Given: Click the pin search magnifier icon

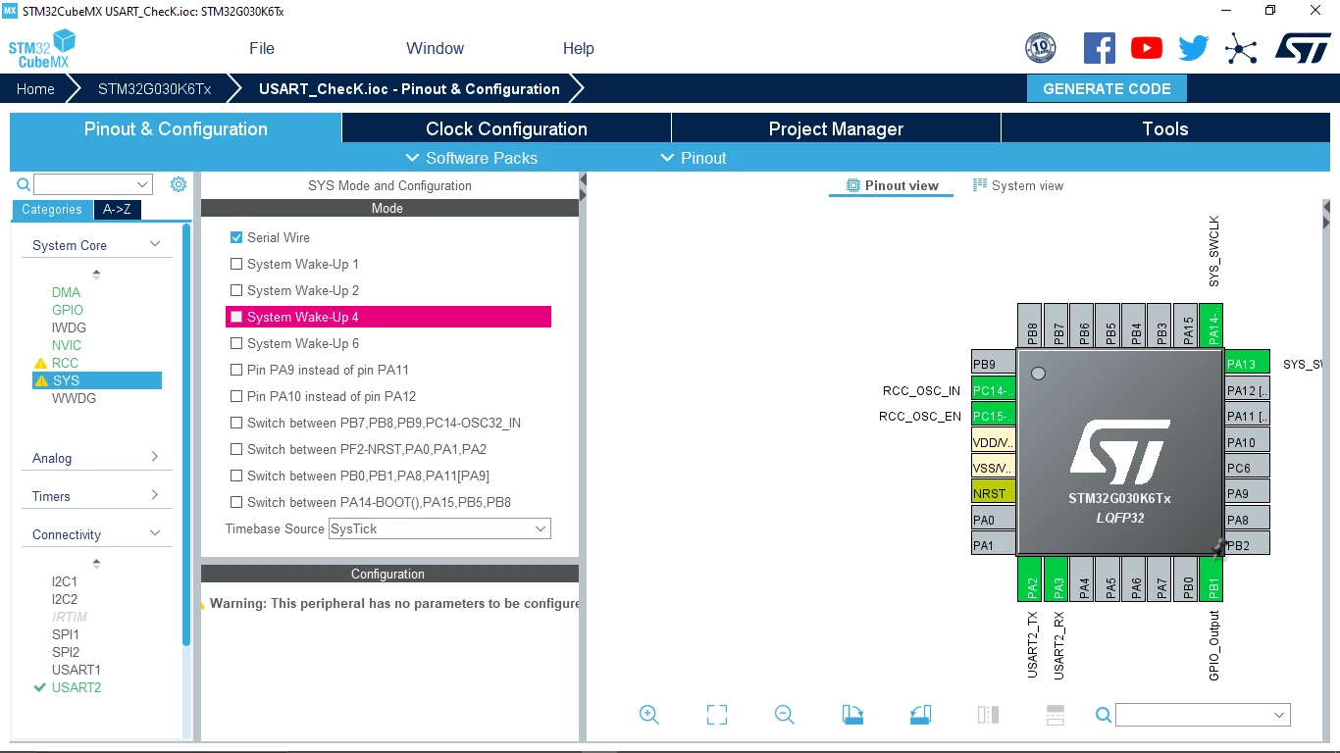Looking at the screenshot, I should tap(1104, 715).
